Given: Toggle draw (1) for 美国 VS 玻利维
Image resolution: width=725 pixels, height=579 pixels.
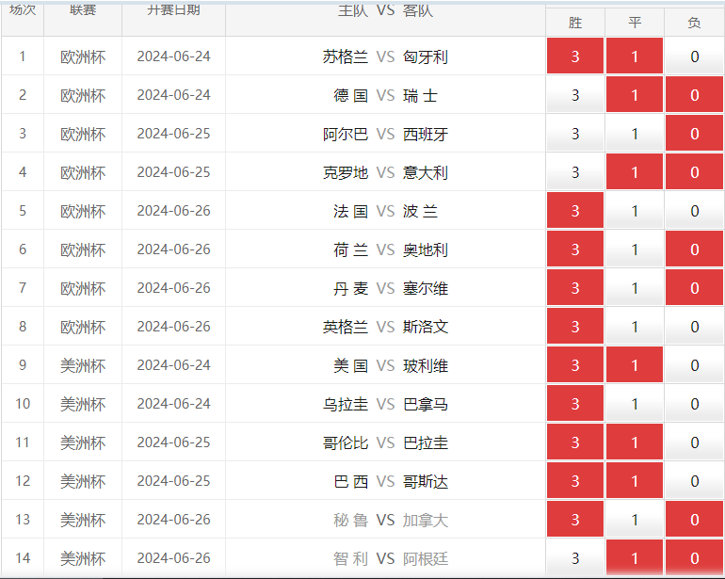Looking at the screenshot, I should click(635, 365).
